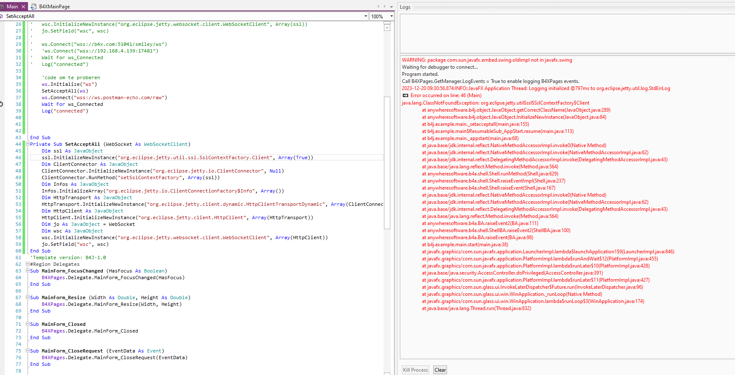The image size is (735, 375).
Task: Click 'Log("connected")' on line 39
Action: click(65, 111)
